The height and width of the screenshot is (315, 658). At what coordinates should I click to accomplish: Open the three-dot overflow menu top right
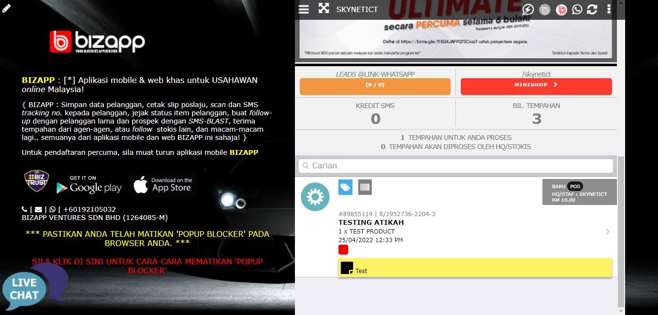coord(608,9)
